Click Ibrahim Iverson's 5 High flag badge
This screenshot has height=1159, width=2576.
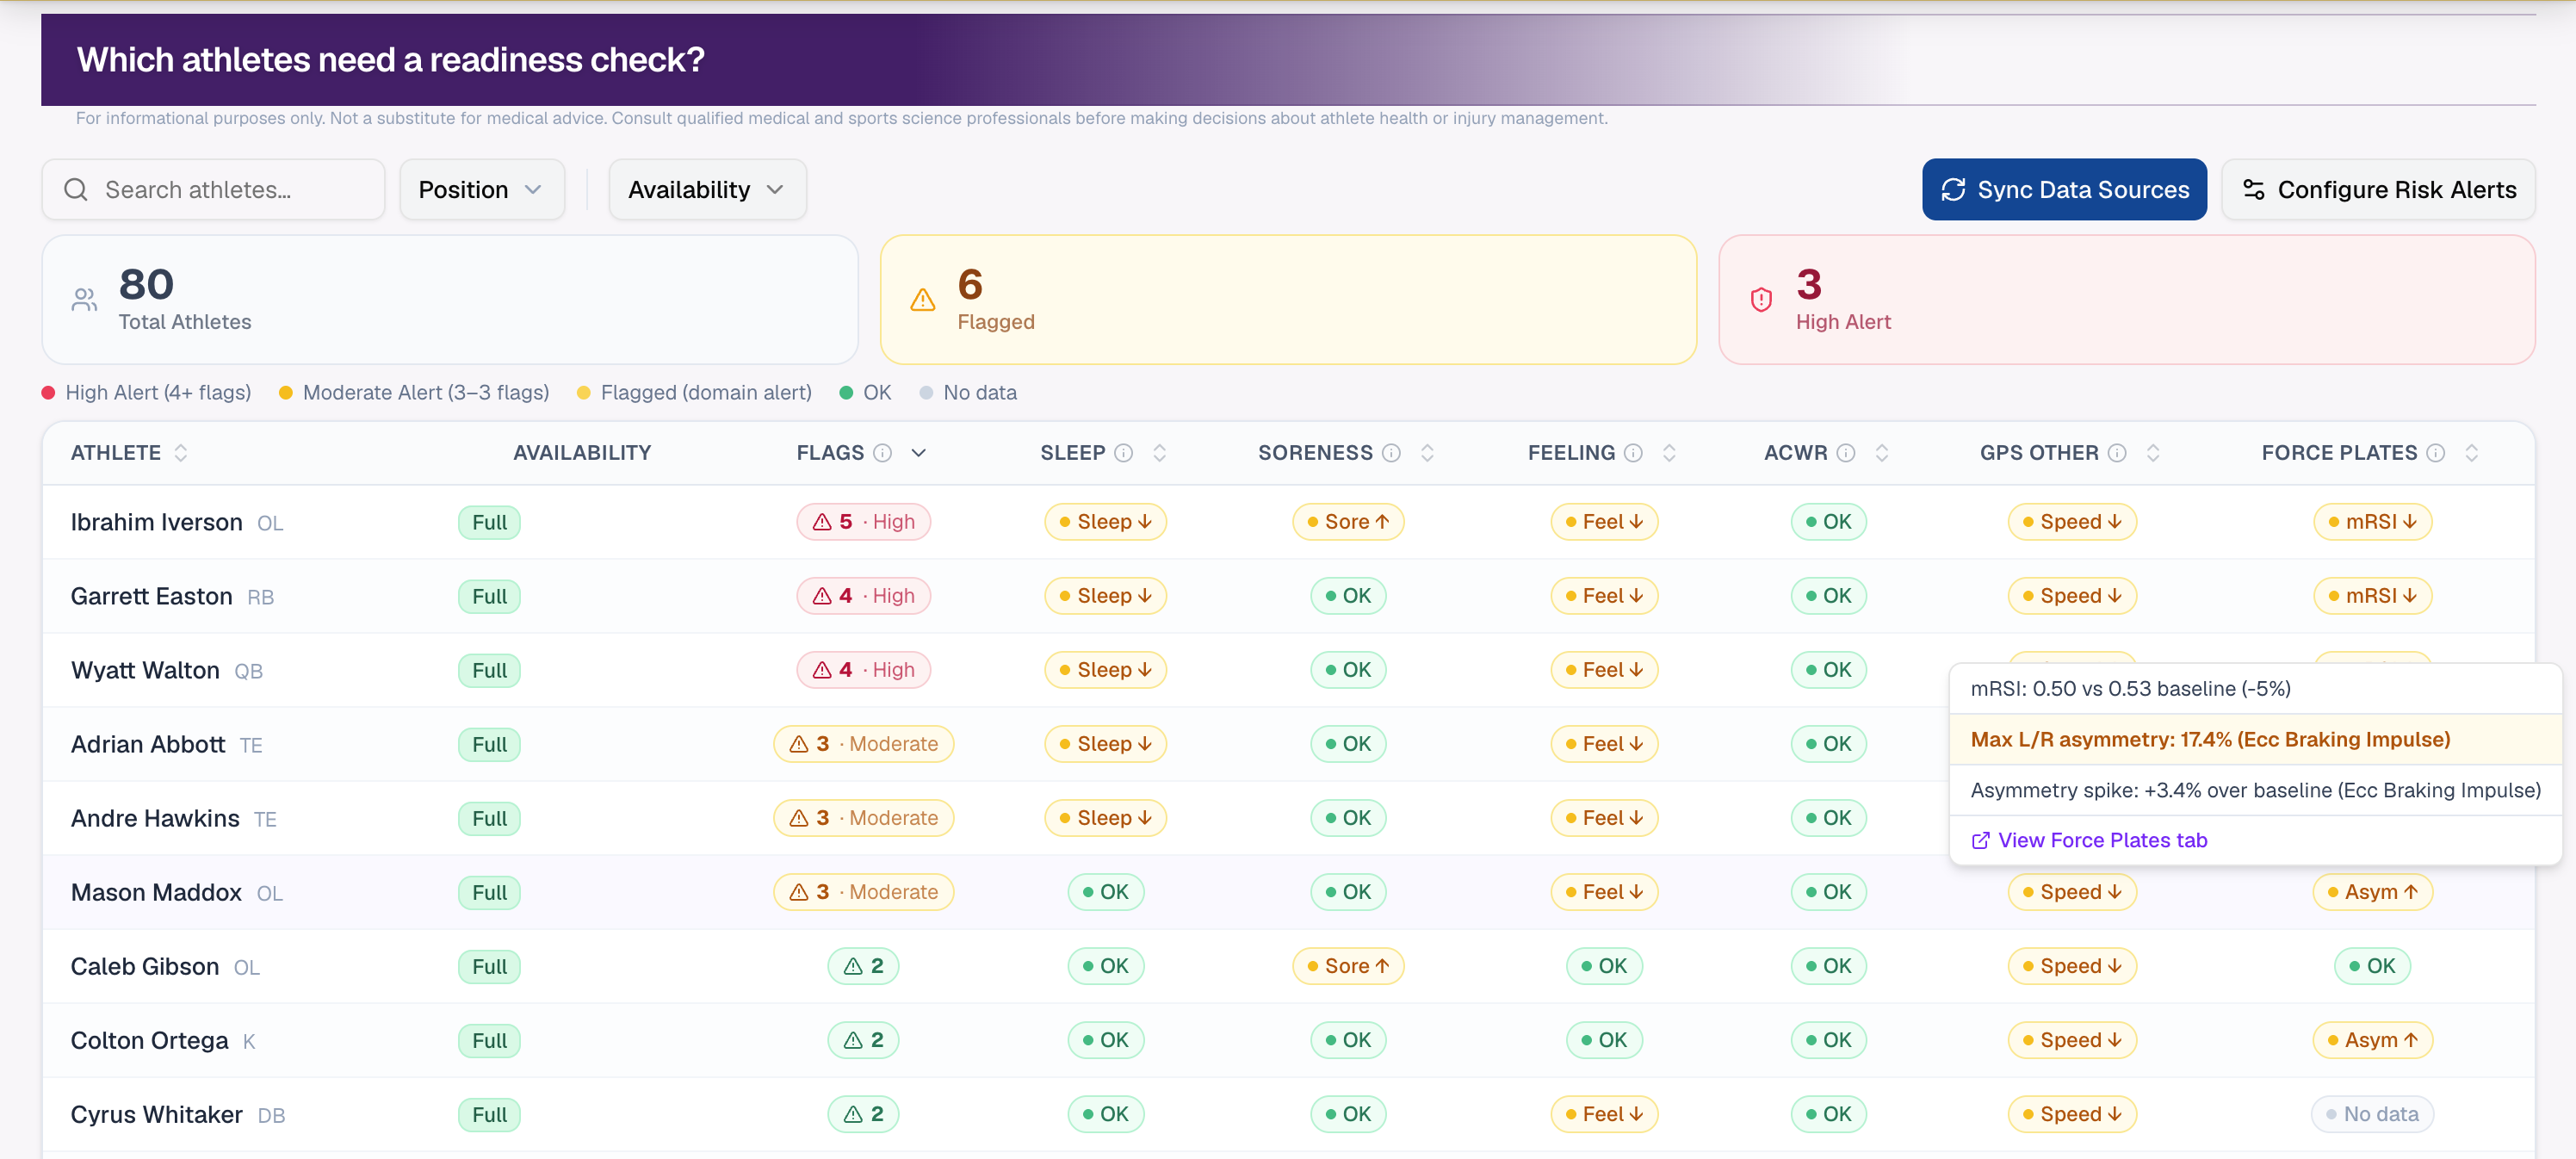tap(863, 522)
